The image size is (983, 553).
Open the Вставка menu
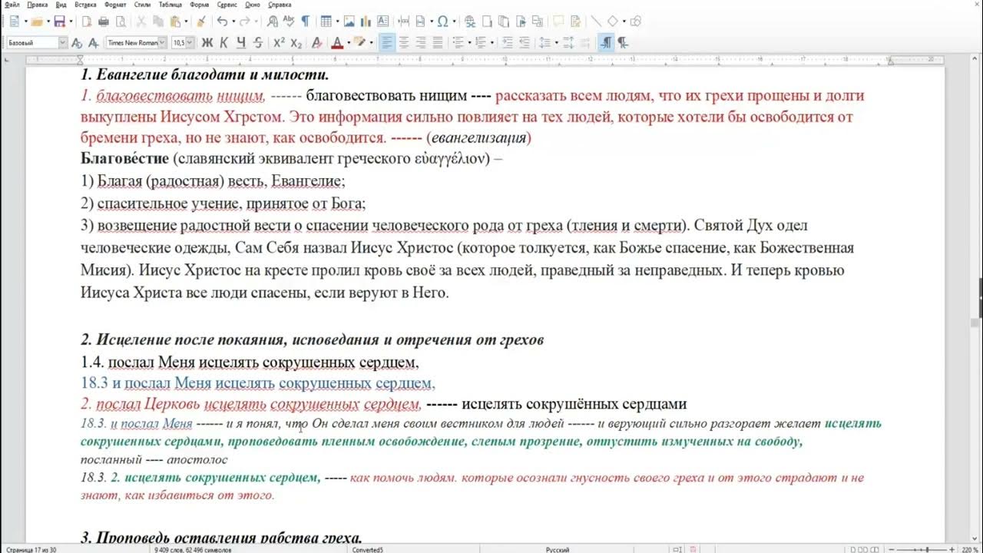coord(85,5)
